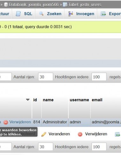Focus the top Aantal rijen field

(46, 77)
